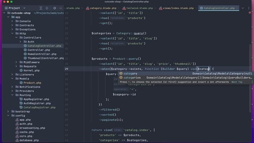Viewport: 254px width, 143px height.
Task: Click the PHP class icon beside Kernel.php
Action: (x=21, y=70)
